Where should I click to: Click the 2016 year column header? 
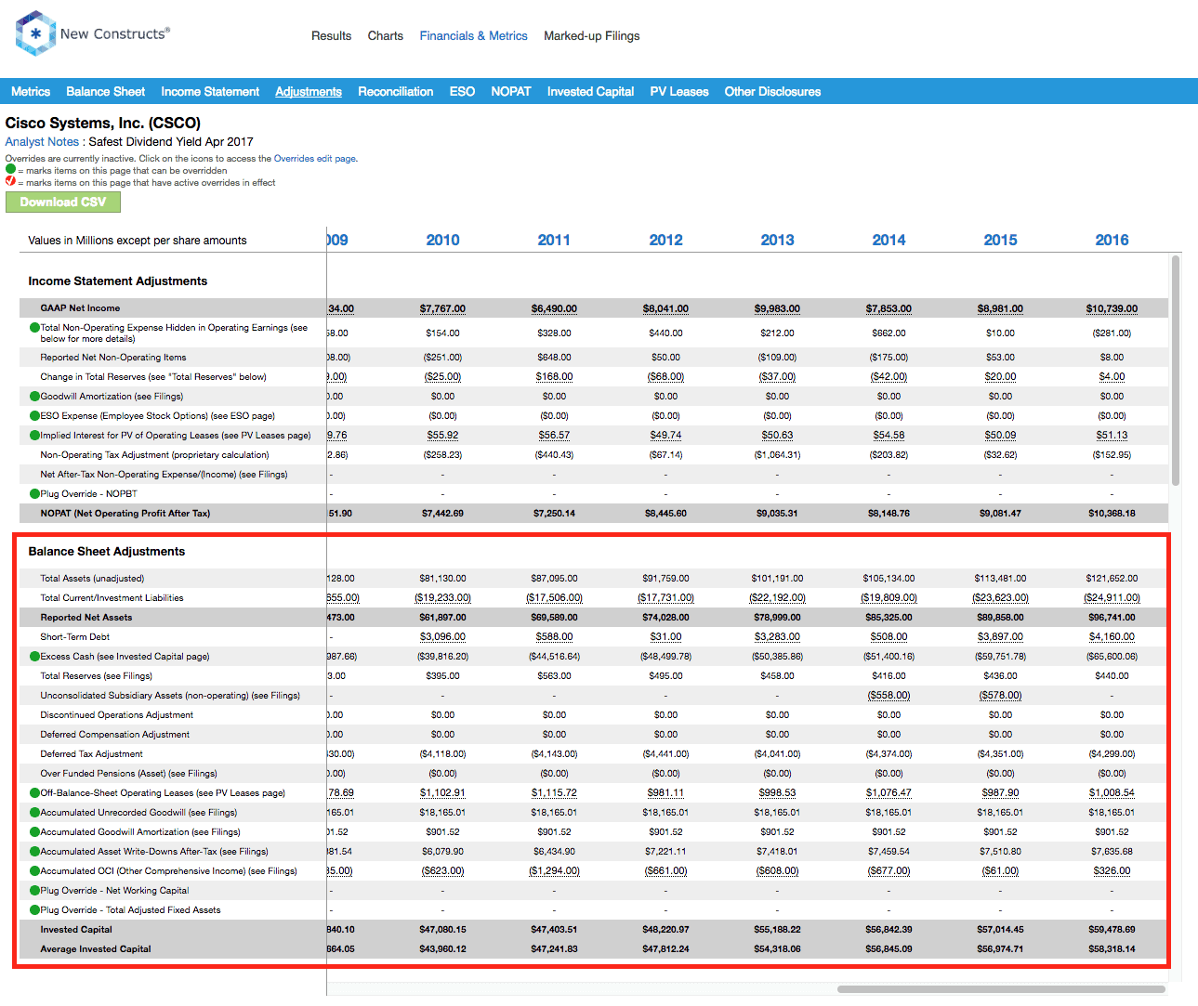[x=1112, y=240]
